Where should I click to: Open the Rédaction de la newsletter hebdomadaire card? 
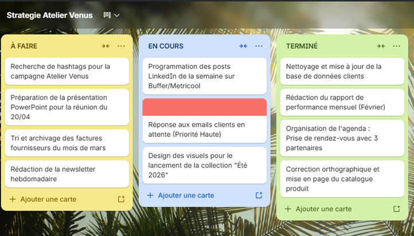click(67, 174)
